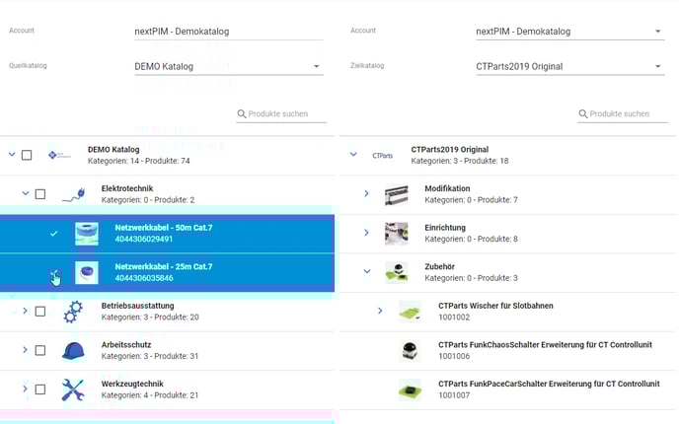Select Netzwerkkabel - 25m Cat.7 title
Image resolution: width=679 pixels, height=424 pixels.
tap(164, 266)
